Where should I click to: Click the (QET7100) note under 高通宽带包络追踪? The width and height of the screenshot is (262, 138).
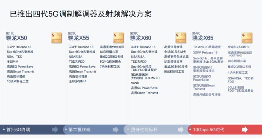point(235,55)
